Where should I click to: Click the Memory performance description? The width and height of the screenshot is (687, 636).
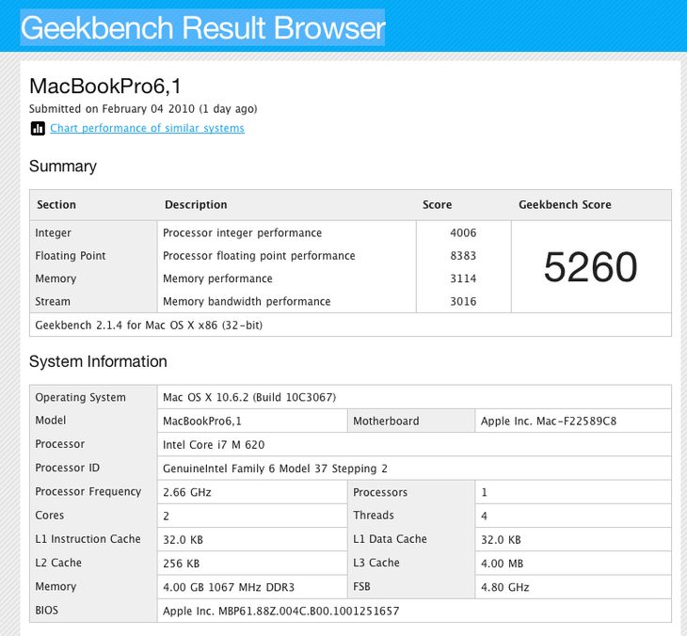[x=217, y=278]
